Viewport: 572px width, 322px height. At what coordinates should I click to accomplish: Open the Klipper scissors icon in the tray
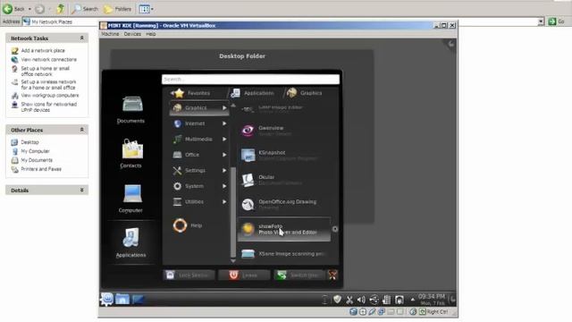click(349, 300)
